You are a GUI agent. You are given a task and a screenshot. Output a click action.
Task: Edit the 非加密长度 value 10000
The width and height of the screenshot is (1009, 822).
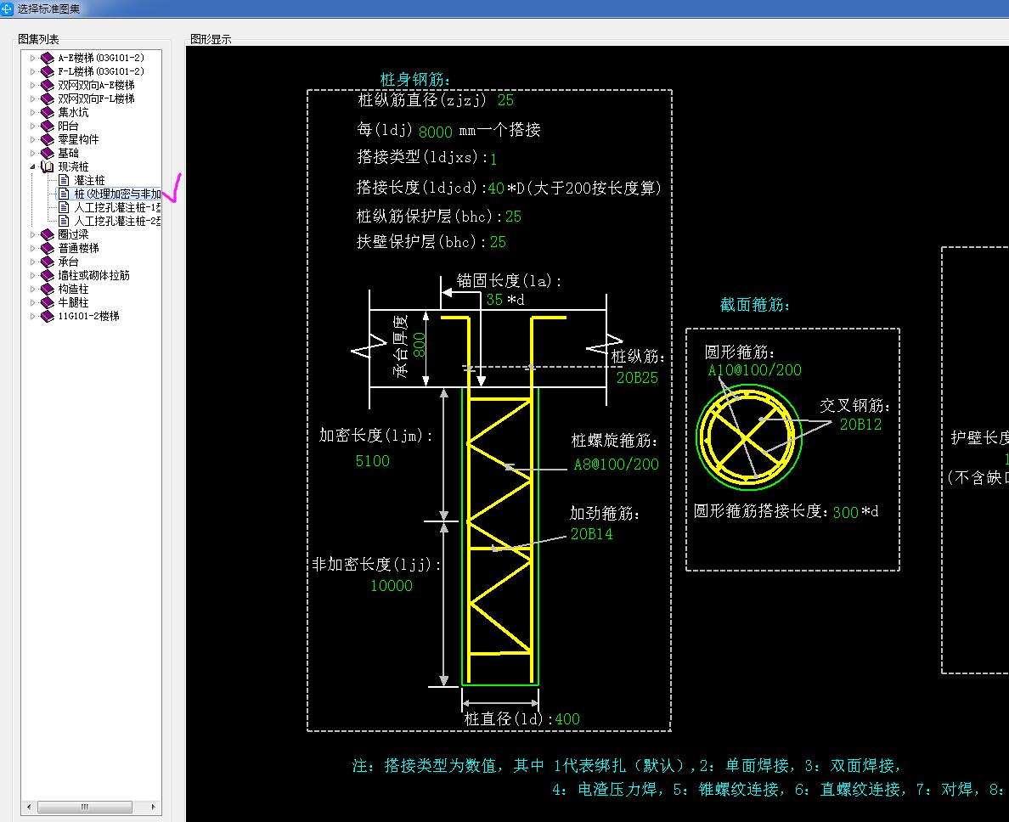click(392, 586)
